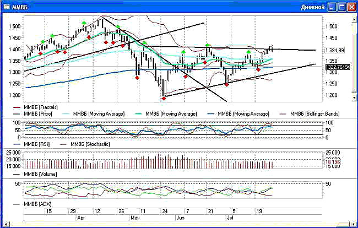358x228 pixels.
Task: Click vertical scrollbar down arrow
Action: [x=354, y=97]
